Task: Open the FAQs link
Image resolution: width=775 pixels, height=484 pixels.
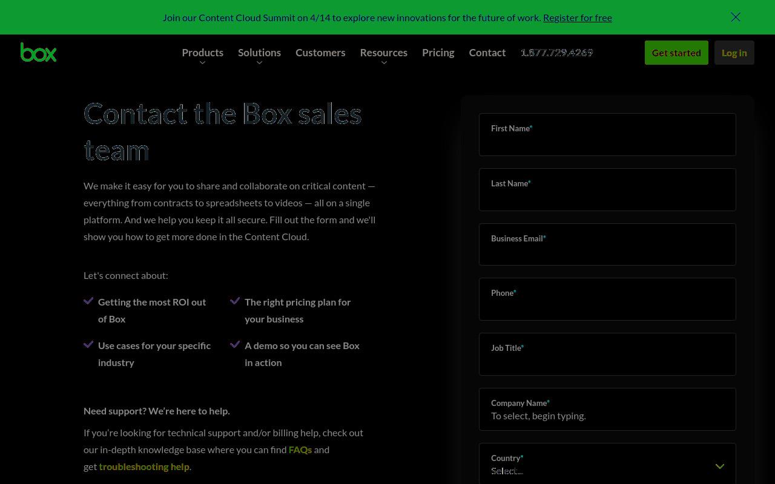Action: coord(300,450)
